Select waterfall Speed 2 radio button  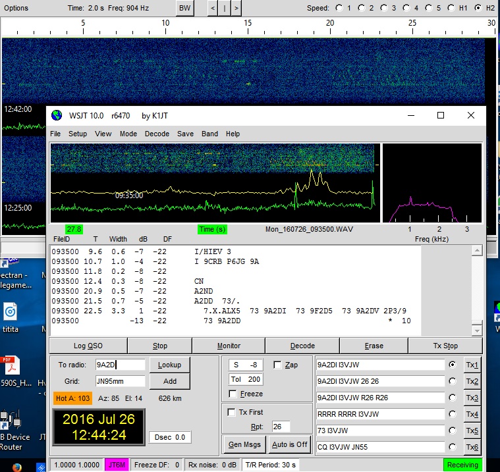click(362, 8)
